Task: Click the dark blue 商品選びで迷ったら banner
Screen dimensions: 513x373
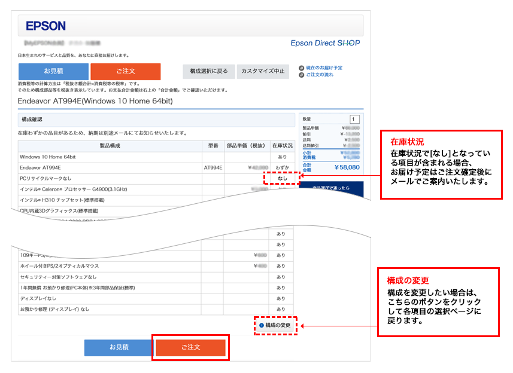Action: point(331,189)
